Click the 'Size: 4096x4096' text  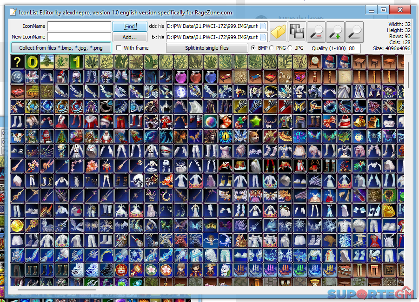coord(392,48)
